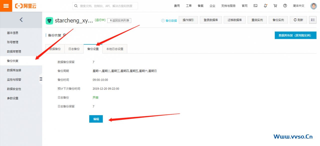The height and width of the screenshot is (146, 320).
Task: Click 返回实例列表 link
Action: 119,20
